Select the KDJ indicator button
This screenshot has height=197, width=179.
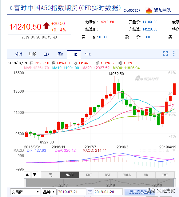point(89,175)
